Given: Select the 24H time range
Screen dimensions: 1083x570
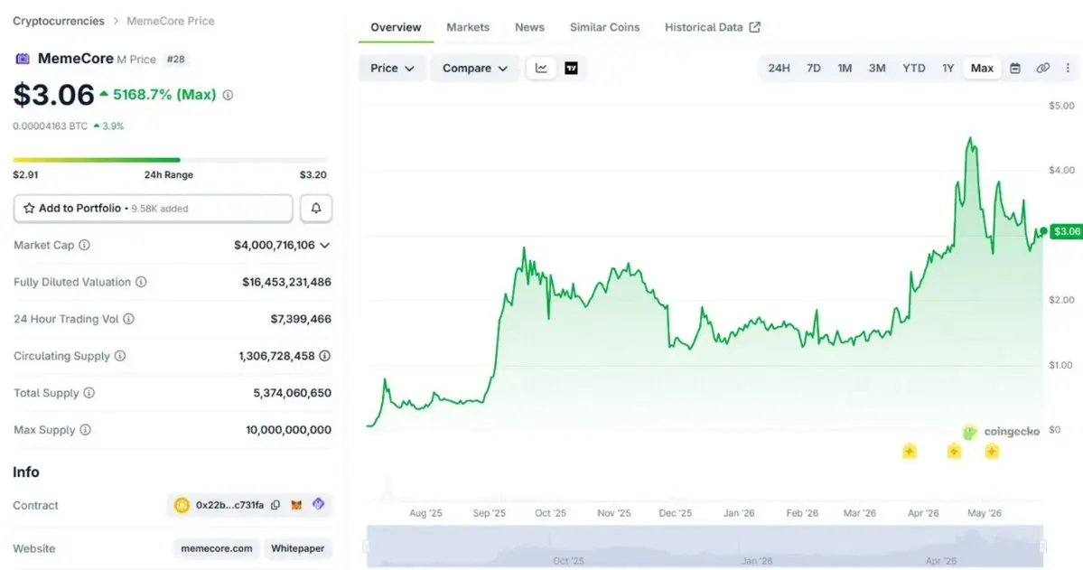Looking at the screenshot, I should (x=779, y=68).
